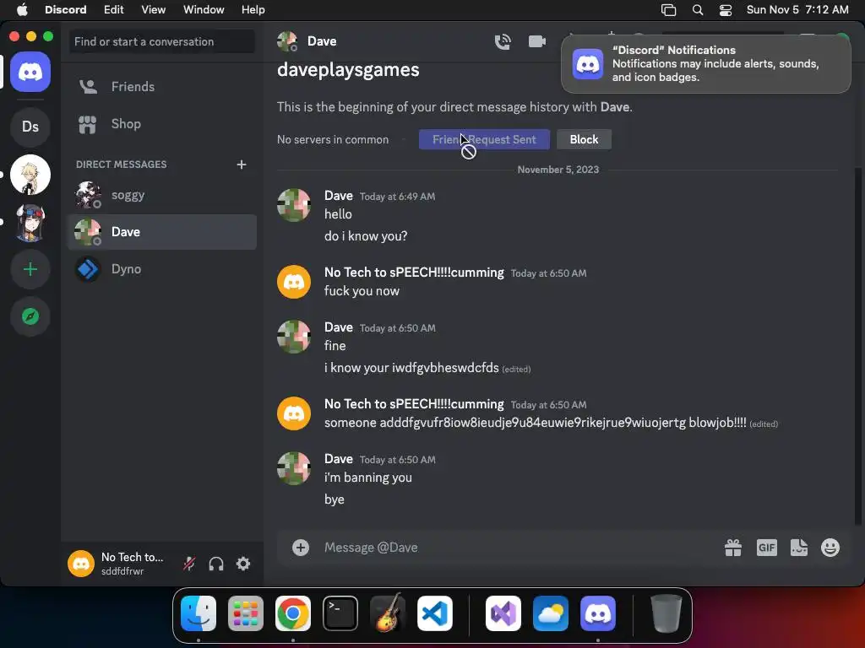The height and width of the screenshot is (648, 865).
Task: Click No Tech to sPEECH username on first reply
Action: (414, 273)
